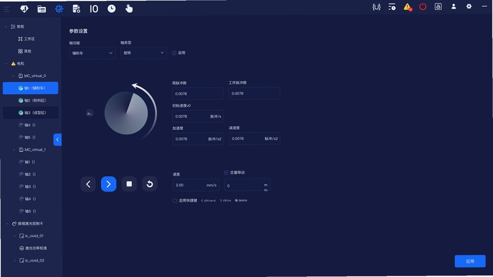
Task: Open the hamburger menu icon
Action: [x=6, y=9]
